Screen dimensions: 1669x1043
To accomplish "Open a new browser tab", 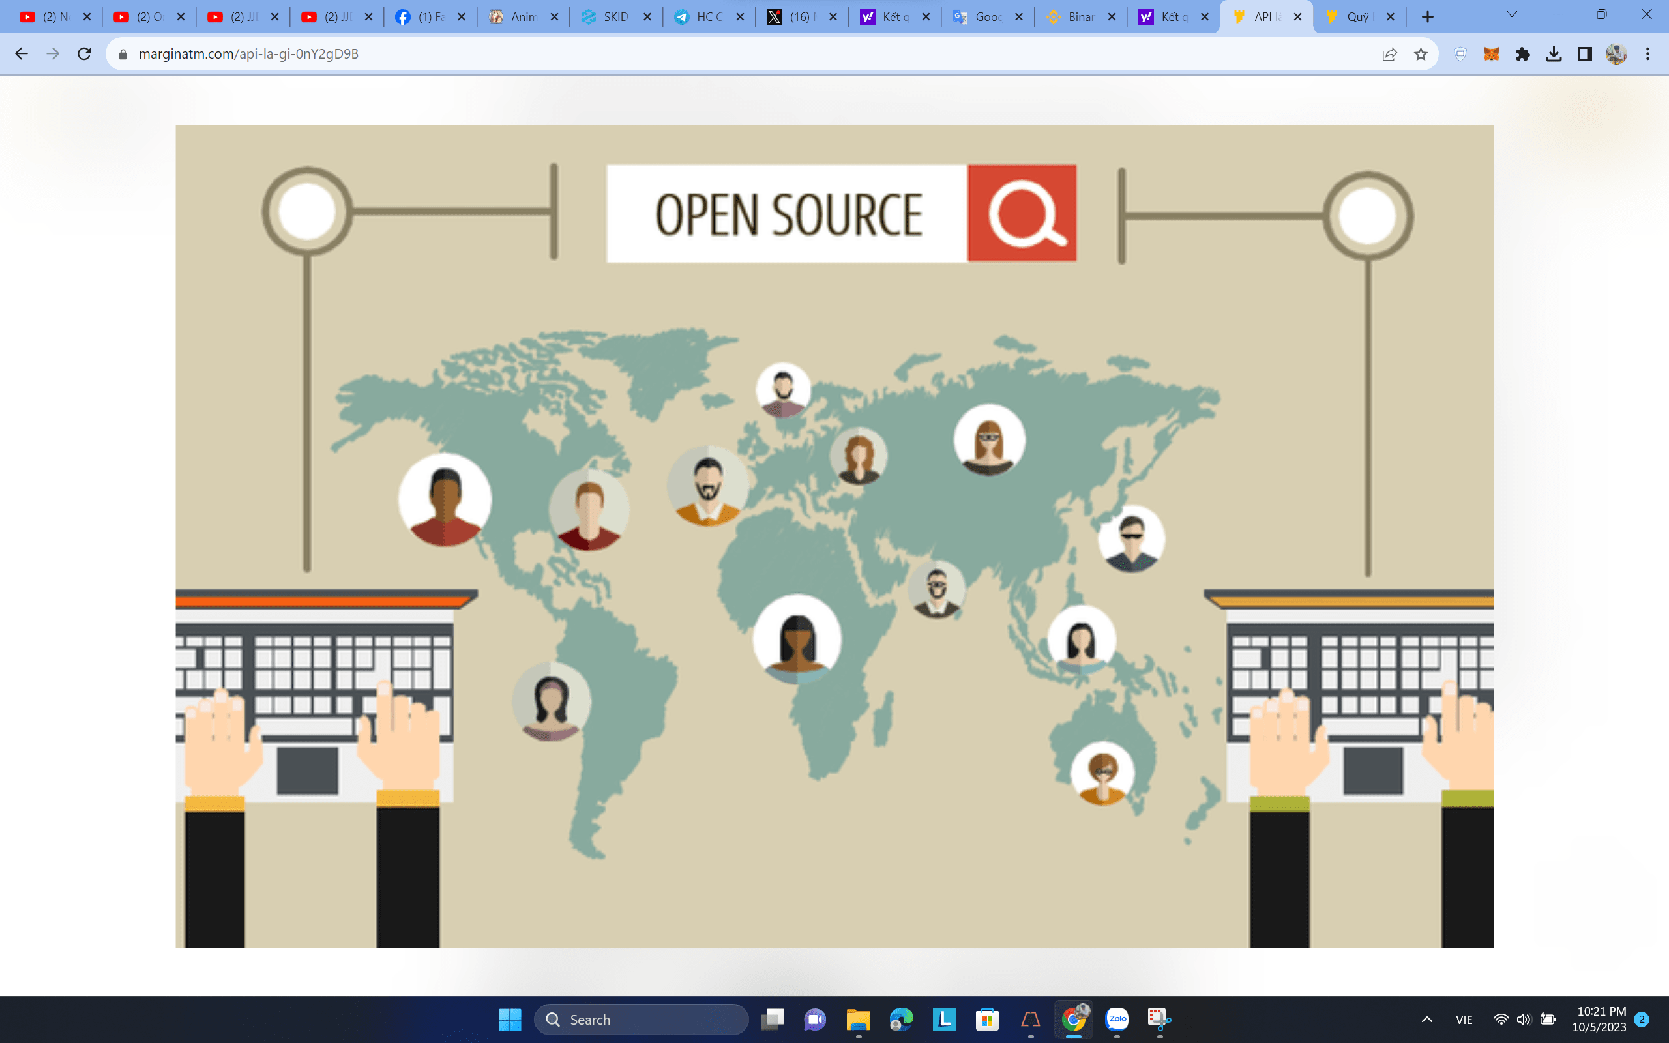I will pyautogui.click(x=1428, y=16).
